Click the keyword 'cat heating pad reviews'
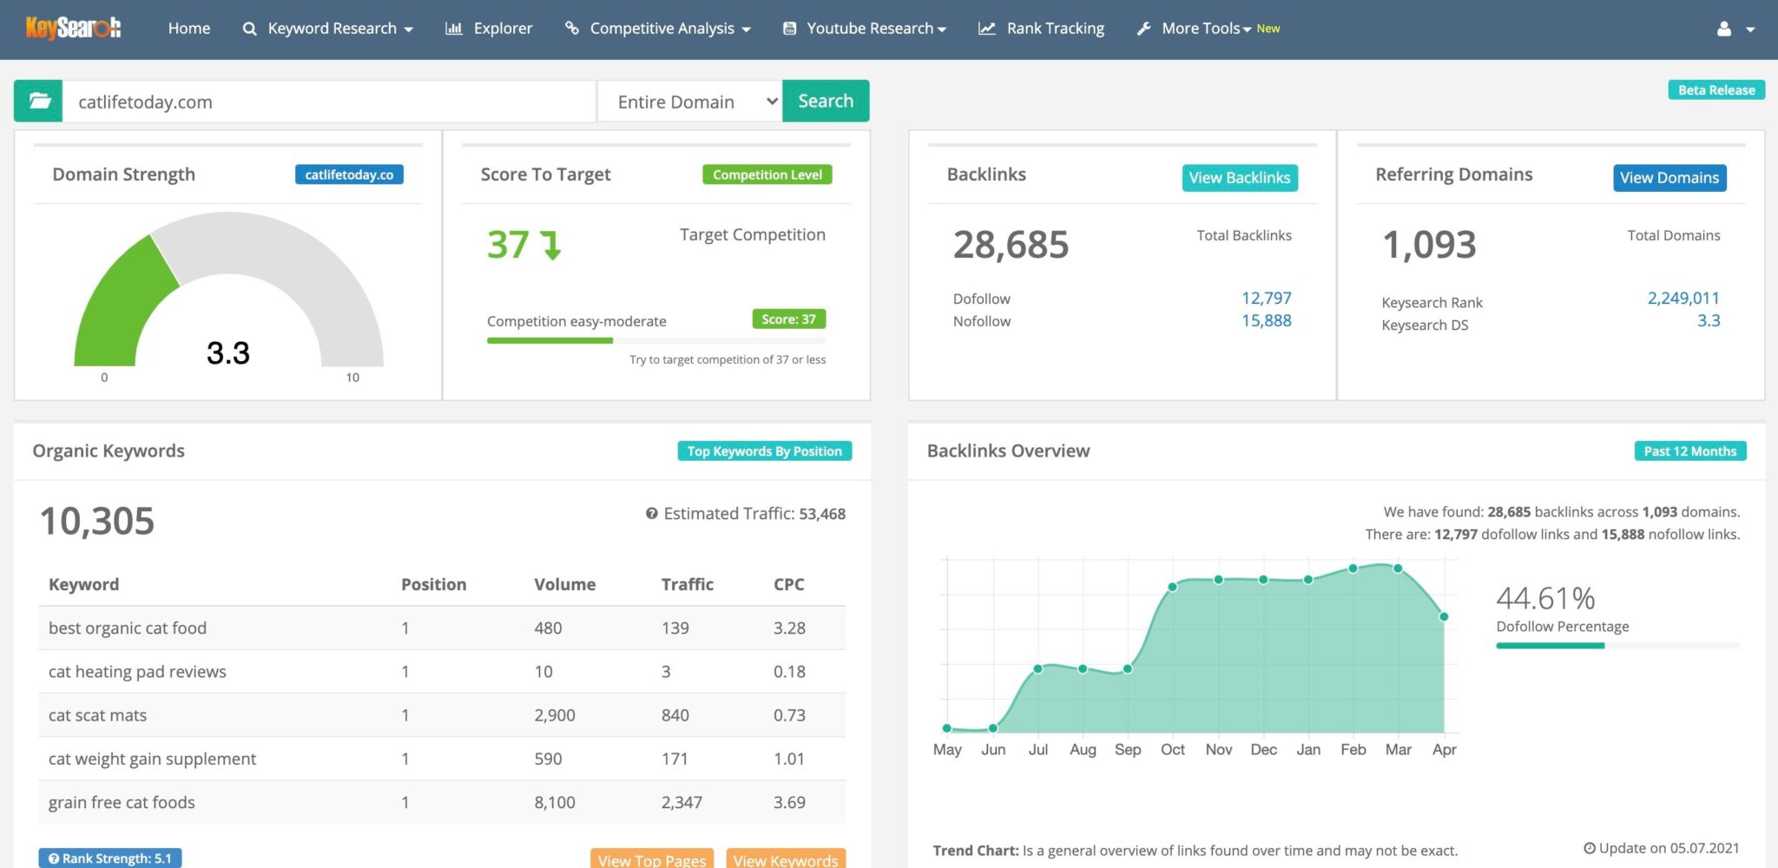 coord(137,671)
